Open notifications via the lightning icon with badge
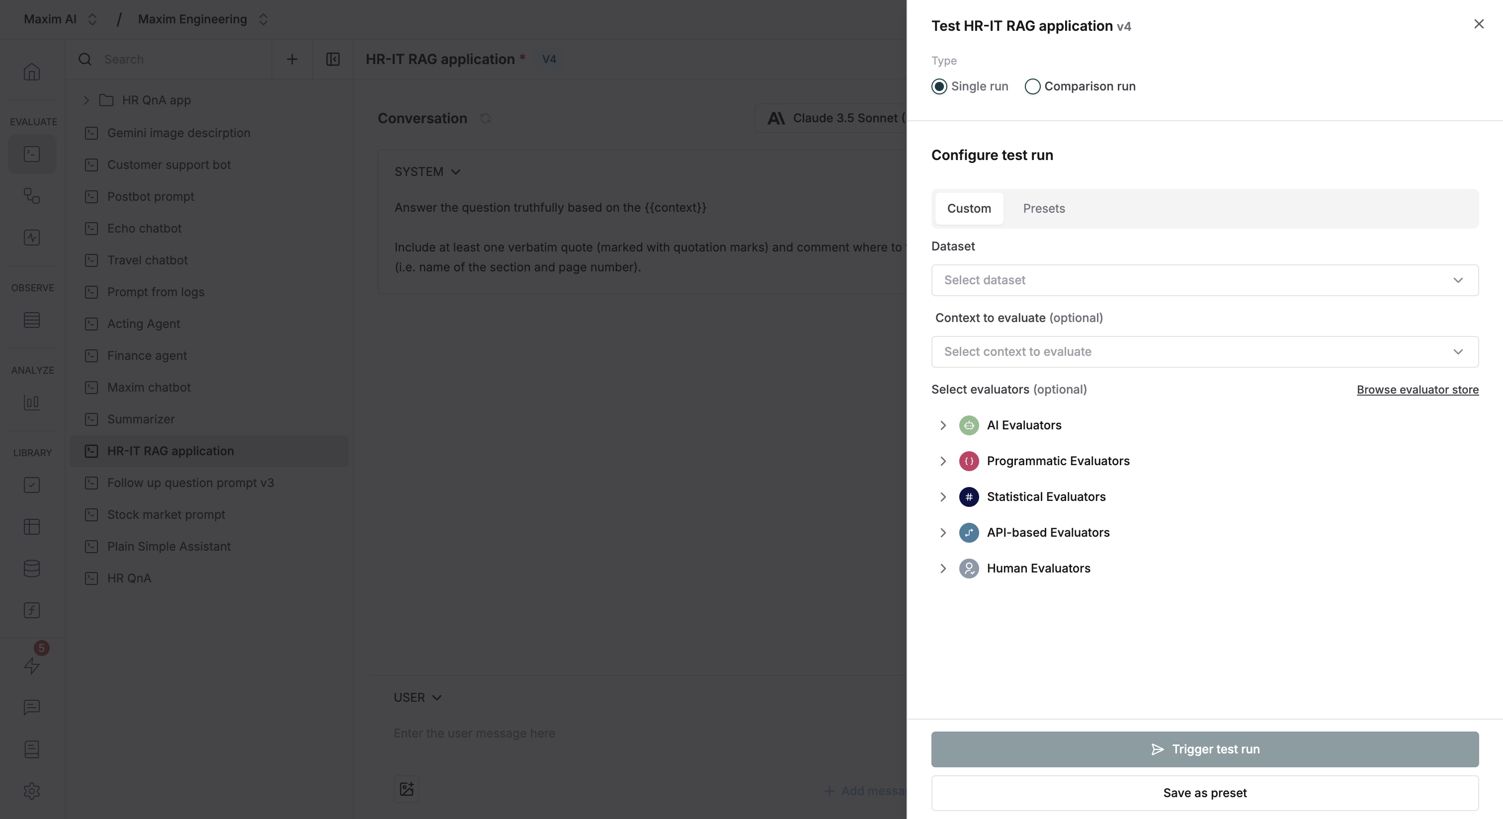 pyautogui.click(x=32, y=665)
